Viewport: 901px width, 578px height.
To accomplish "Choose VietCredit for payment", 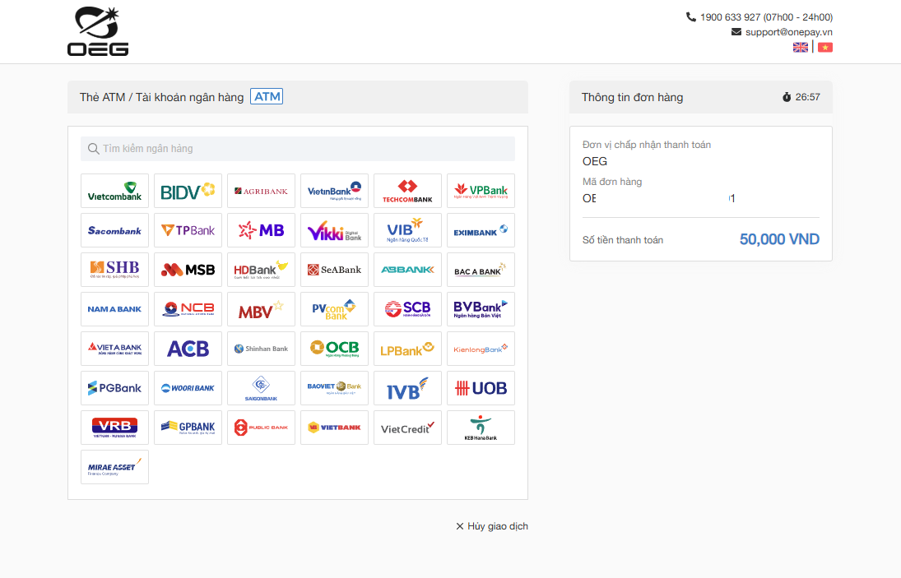I will [x=408, y=428].
